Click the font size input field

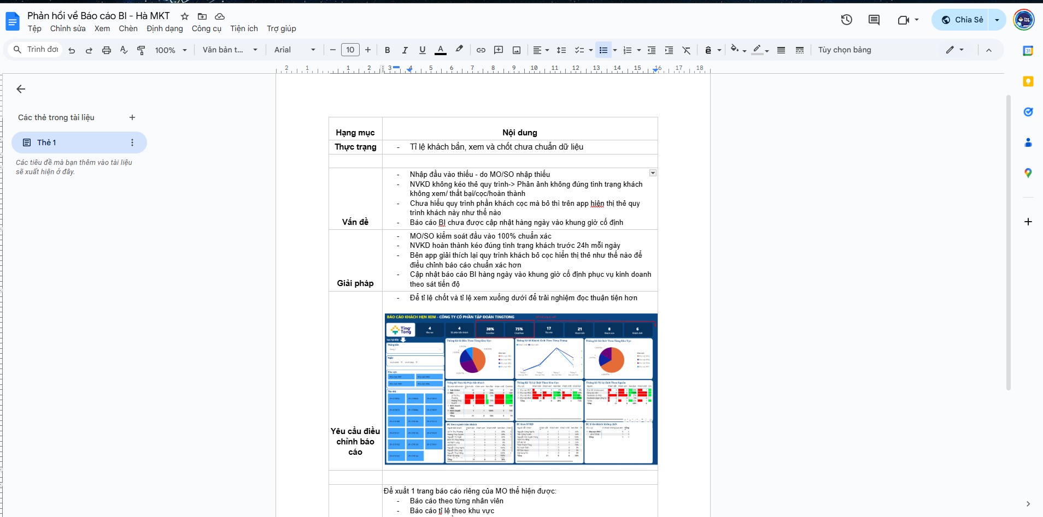[350, 50]
